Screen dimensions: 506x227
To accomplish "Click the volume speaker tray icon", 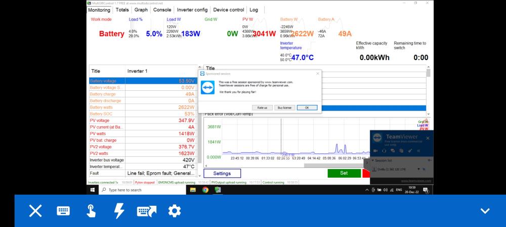I will click(386, 190).
